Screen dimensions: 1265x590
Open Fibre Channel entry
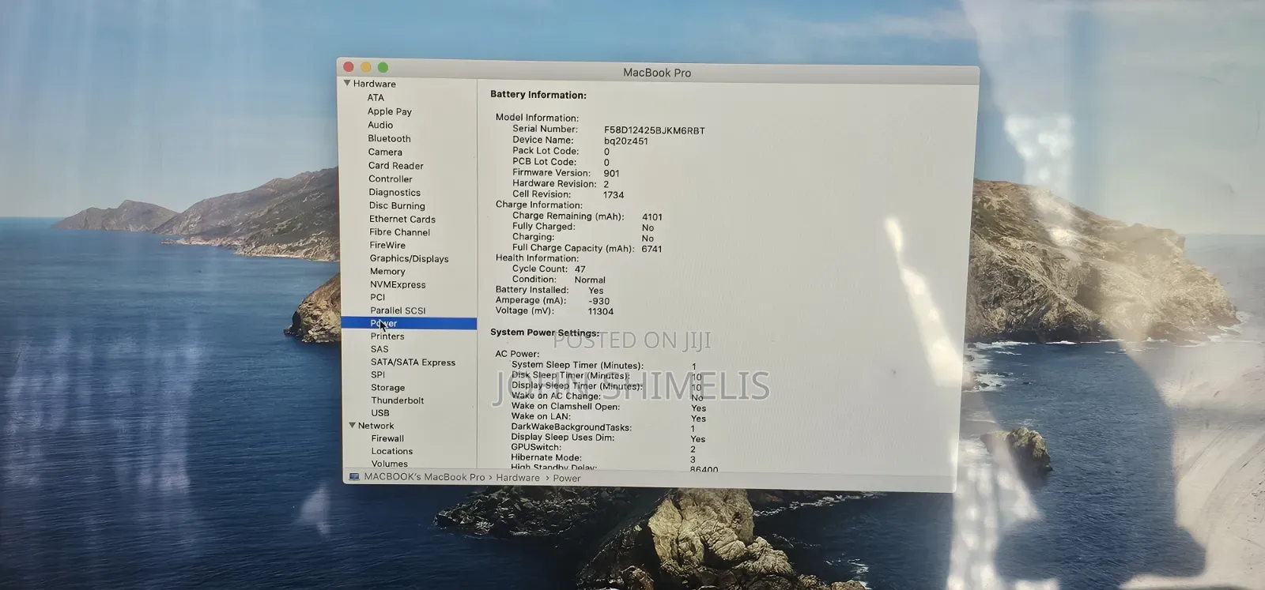click(x=400, y=232)
